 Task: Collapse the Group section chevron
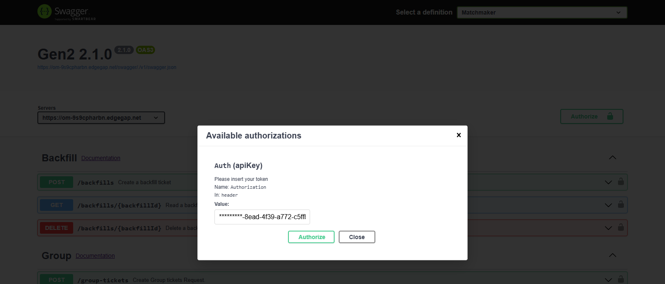[x=612, y=255]
